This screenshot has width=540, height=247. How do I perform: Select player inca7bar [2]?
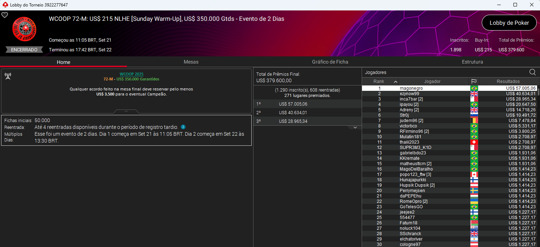point(449,99)
